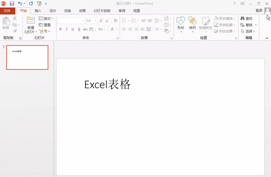This screenshot has width=271, height=177.
Task: Switch to the Animations (动画) tab
Action: pos(82,11)
